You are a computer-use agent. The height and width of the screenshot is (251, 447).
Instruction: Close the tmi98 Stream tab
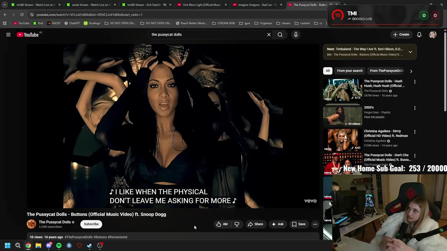[x=59, y=5]
